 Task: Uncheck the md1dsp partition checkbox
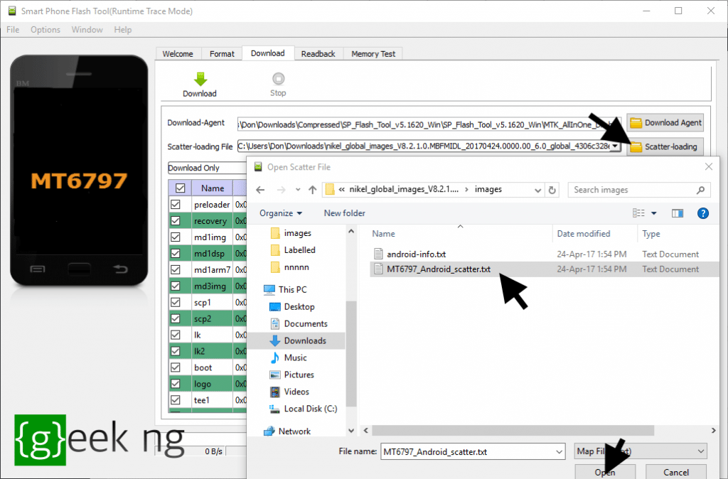(176, 254)
